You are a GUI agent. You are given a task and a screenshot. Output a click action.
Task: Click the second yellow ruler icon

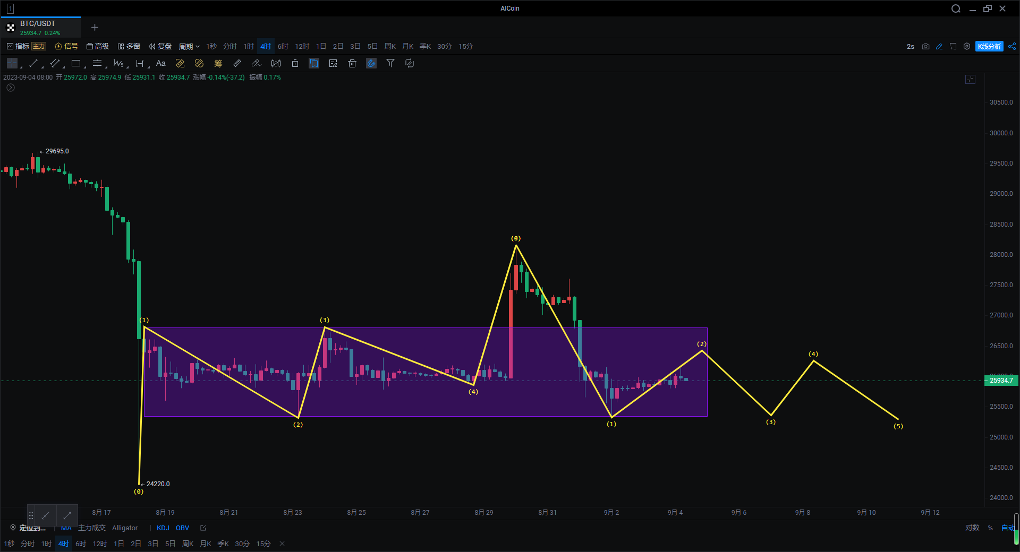(199, 63)
